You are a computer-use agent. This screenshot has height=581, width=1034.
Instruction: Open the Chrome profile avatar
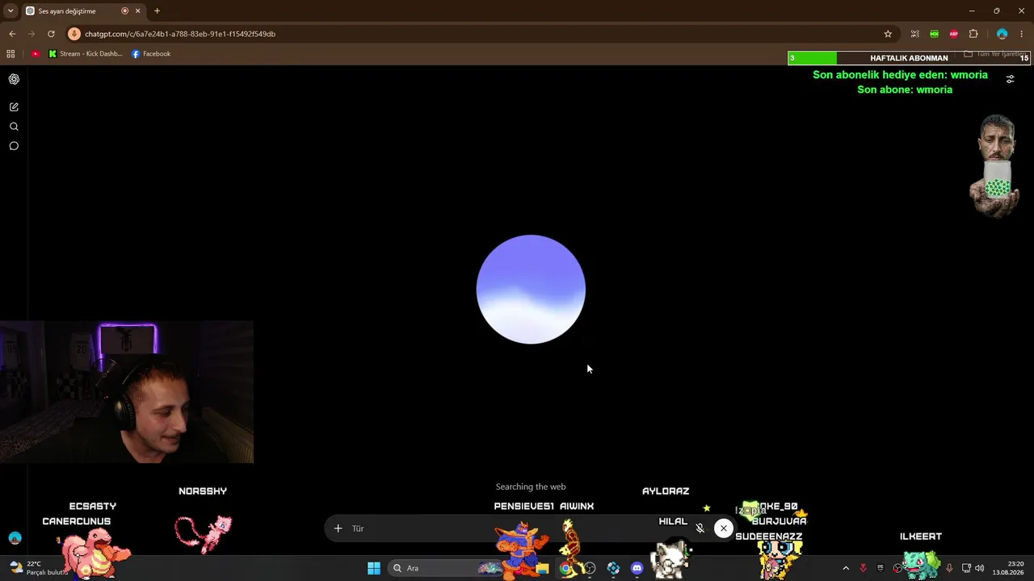pyautogui.click(x=1002, y=34)
